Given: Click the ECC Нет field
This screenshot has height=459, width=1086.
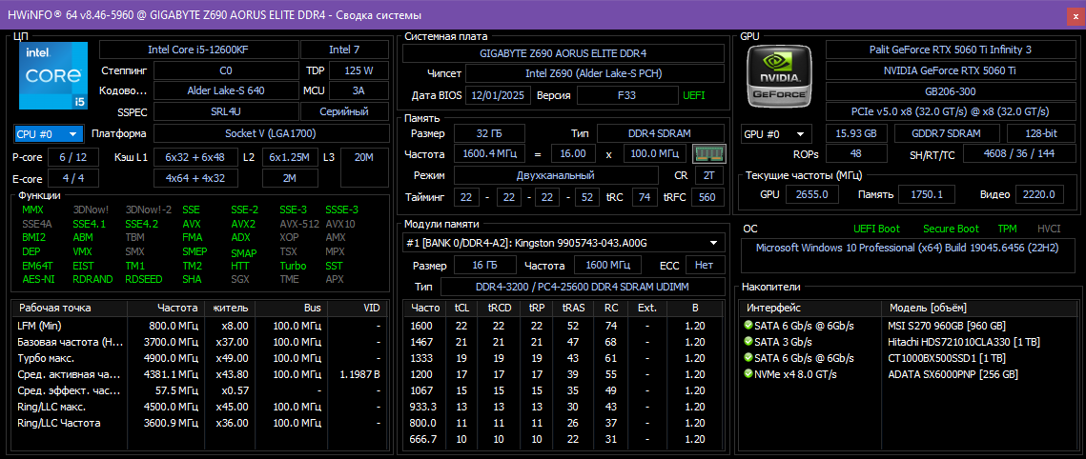Looking at the screenshot, I should [705, 265].
